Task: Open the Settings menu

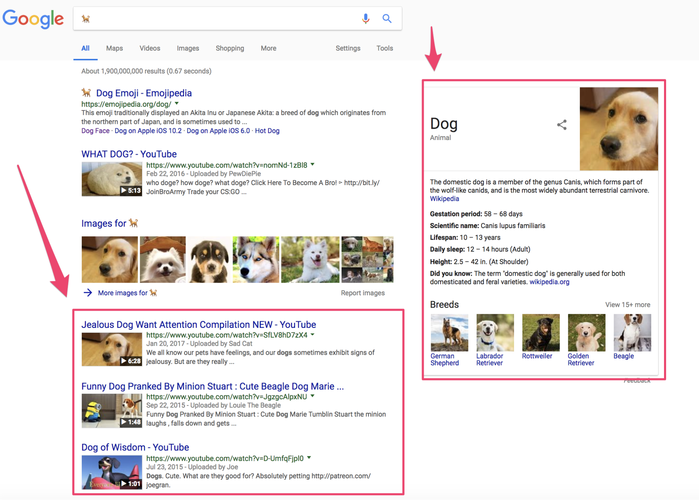Action: click(348, 48)
